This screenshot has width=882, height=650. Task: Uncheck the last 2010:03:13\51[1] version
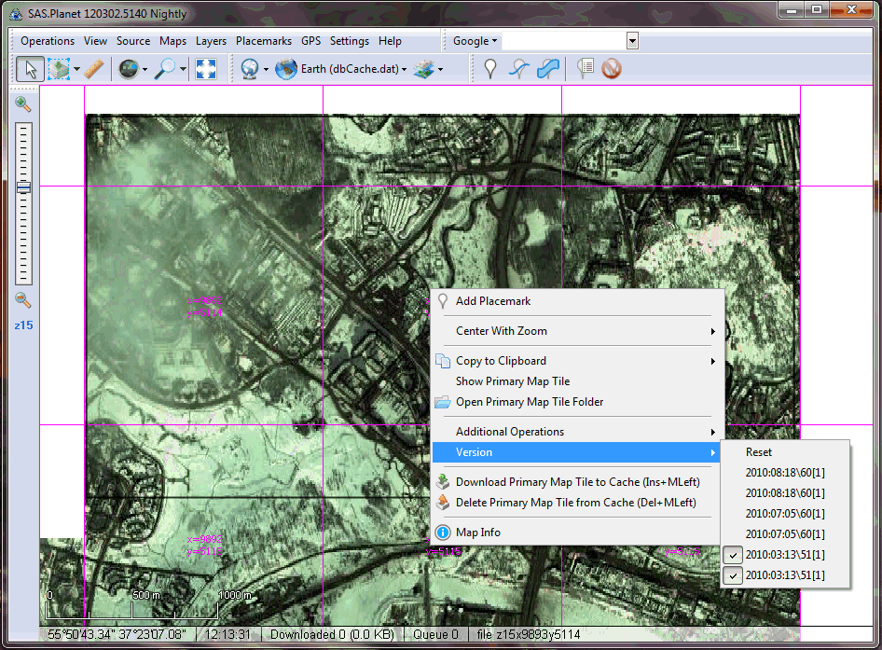click(x=785, y=575)
